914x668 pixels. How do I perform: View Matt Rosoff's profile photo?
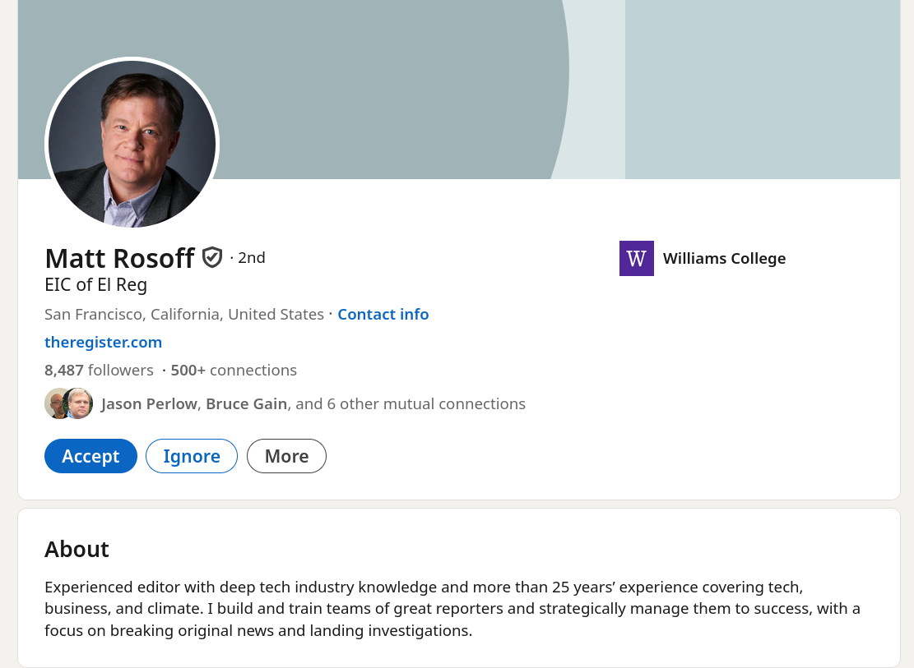click(x=132, y=144)
